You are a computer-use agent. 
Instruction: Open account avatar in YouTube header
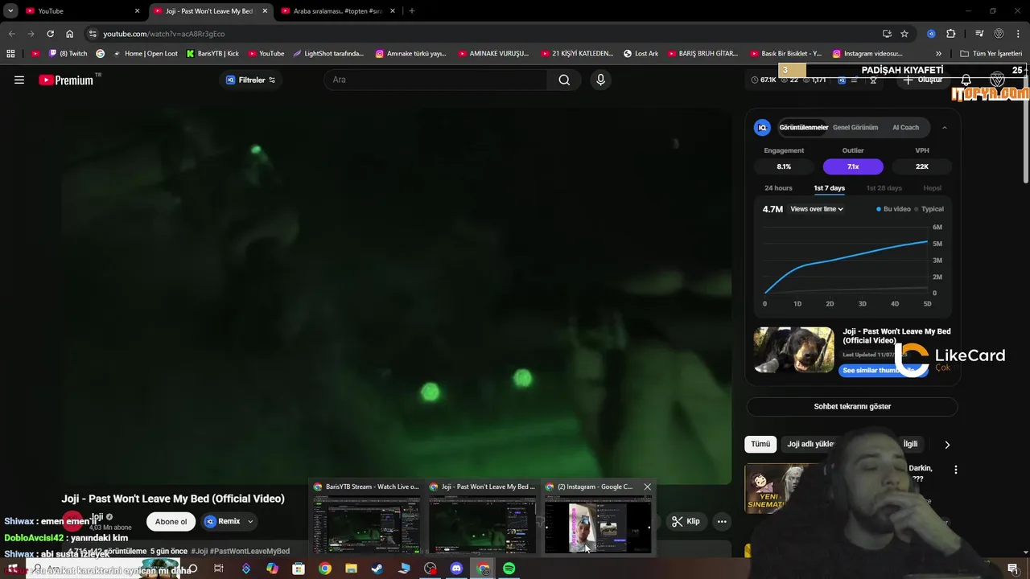coord(997,80)
